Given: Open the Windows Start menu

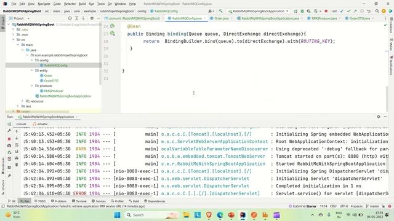Looking at the screenshot, I should tap(117, 215).
